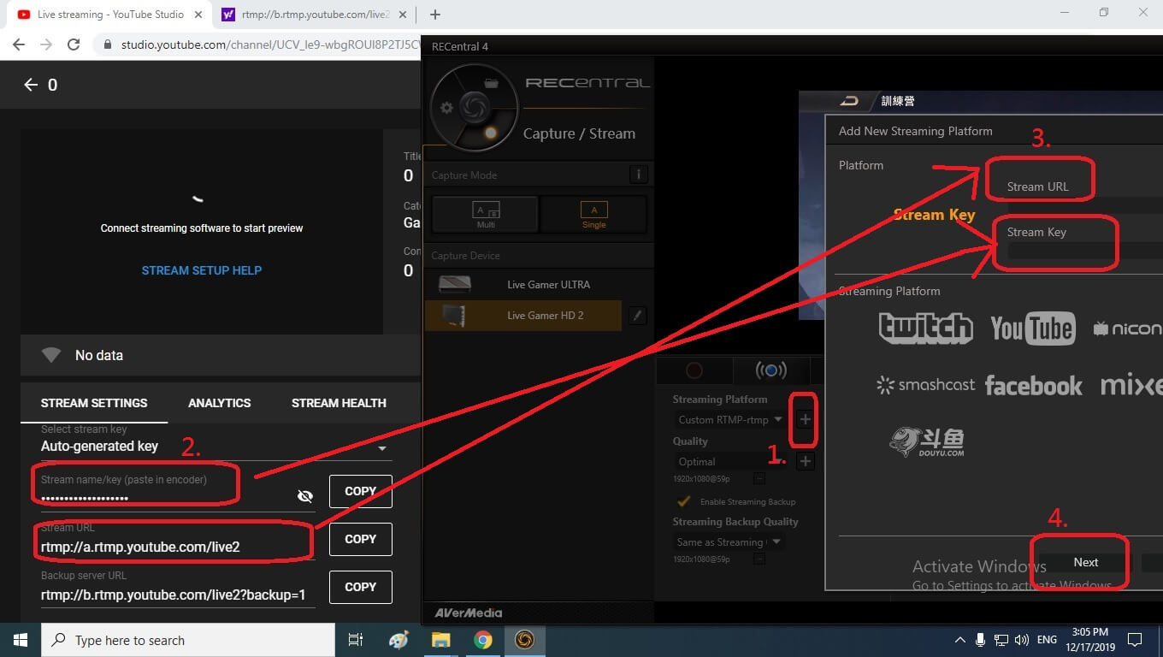The width and height of the screenshot is (1163, 657).
Task: Choose the Douyu platform logo
Action: [927, 441]
